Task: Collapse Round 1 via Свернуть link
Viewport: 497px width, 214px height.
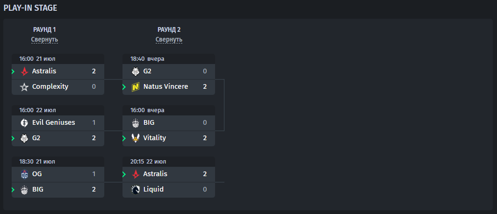Action: [x=44, y=40]
